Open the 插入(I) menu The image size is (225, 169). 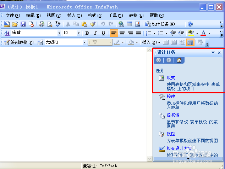point(75,16)
